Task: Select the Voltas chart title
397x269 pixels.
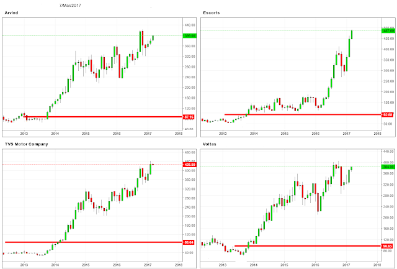Action: coord(210,144)
